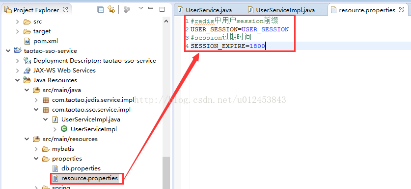Click the mybatis folder icon

tap(46, 149)
